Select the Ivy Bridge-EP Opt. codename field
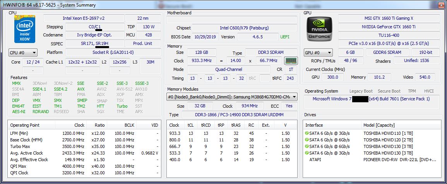The width and height of the screenshot is (447, 184). click(x=95, y=35)
